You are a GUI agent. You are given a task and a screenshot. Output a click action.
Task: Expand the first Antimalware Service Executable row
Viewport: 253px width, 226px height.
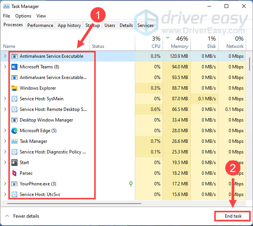5,56
